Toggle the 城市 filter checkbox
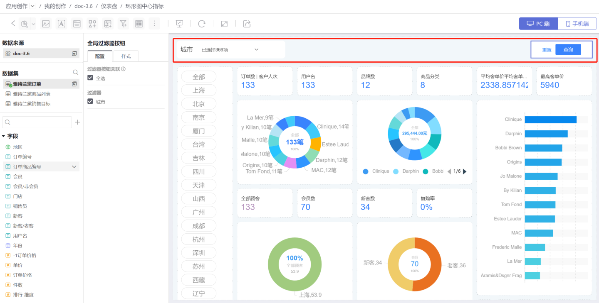The height and width of the screenshot is (303, 599). tap(90, 102)
